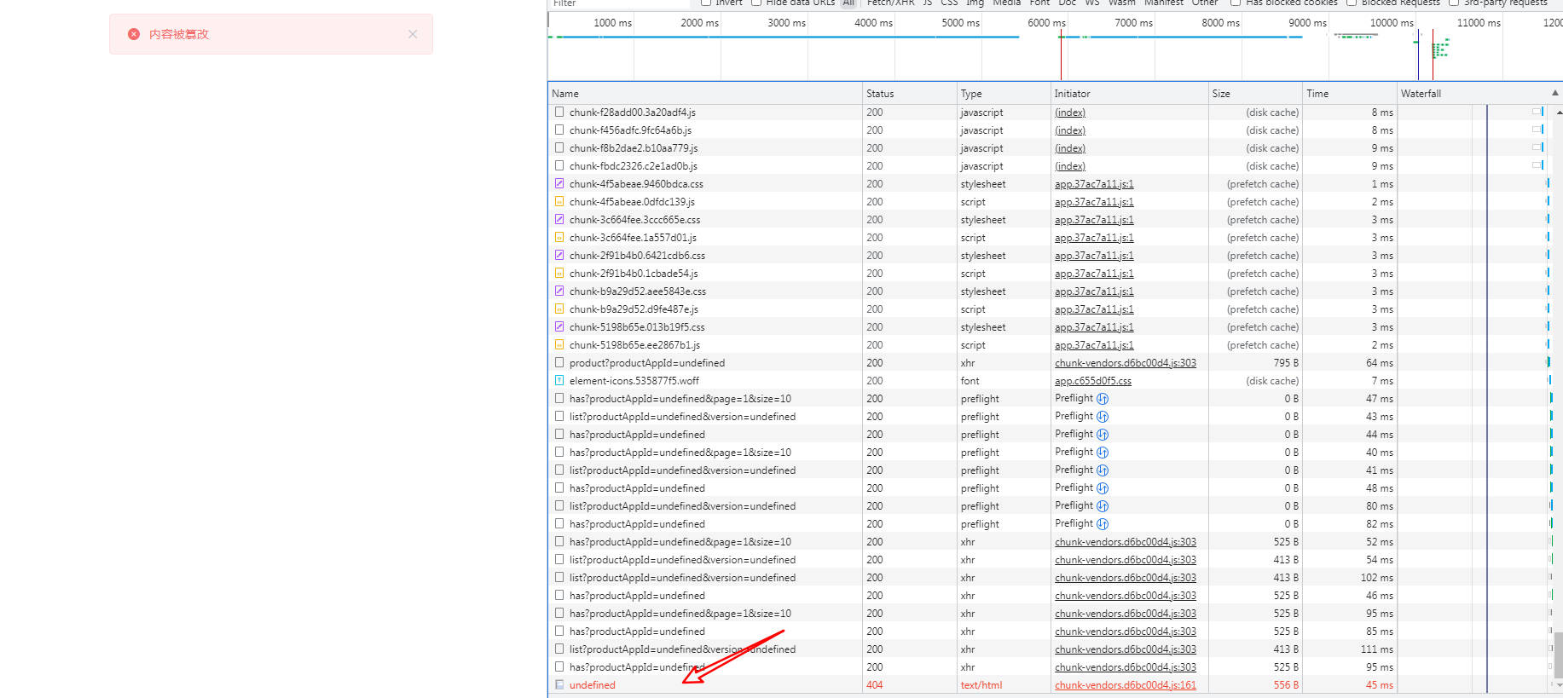1563x698 pixels.
Task: Click the Preflight icon in the 80 ms row
Action: coord(1103,506)
